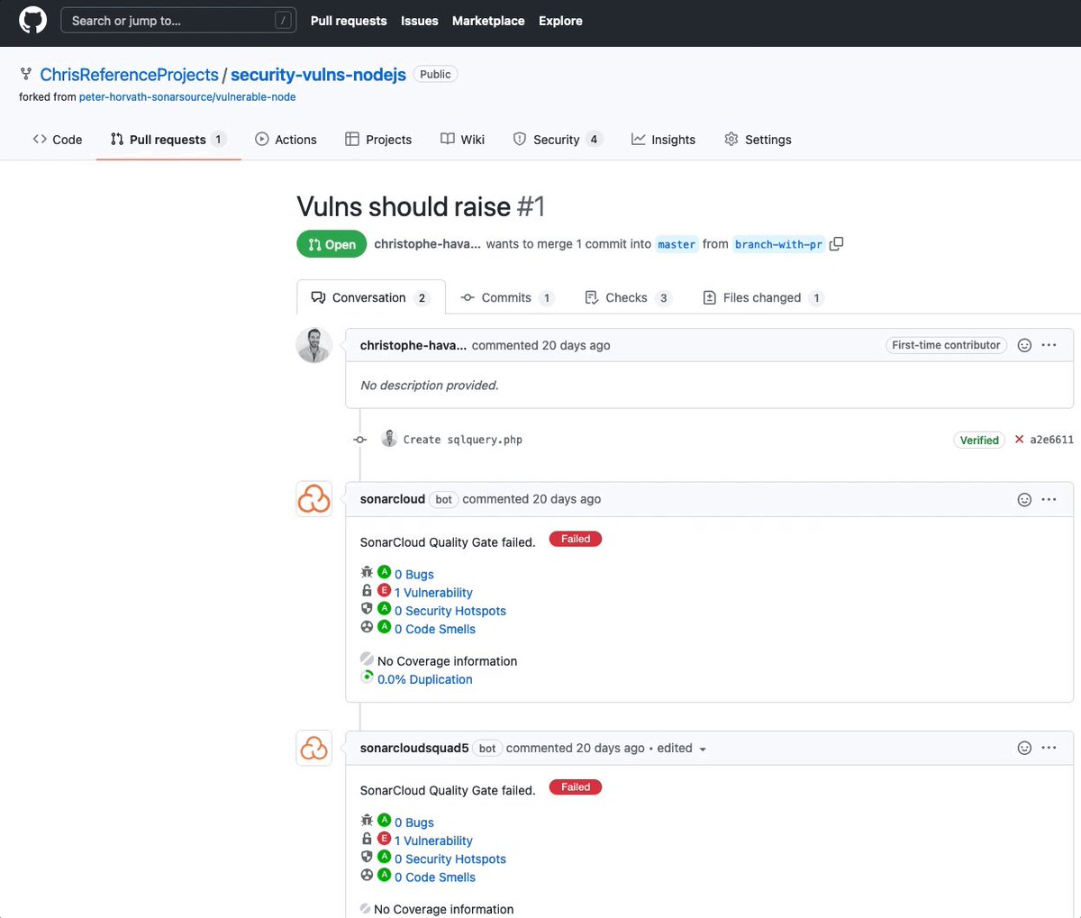Click the First-time contributor badge

point(946,345)
